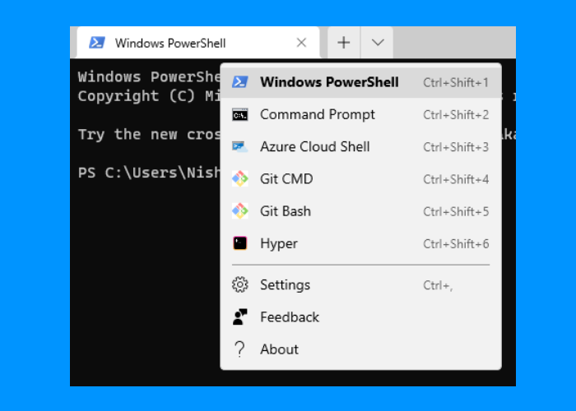Image resolution: width=576 pixels, height=411 pixels.
Task: Click the Ctrl+Shift+2 shortcut label
Action: pyautogui.click(x=456, y=115)
